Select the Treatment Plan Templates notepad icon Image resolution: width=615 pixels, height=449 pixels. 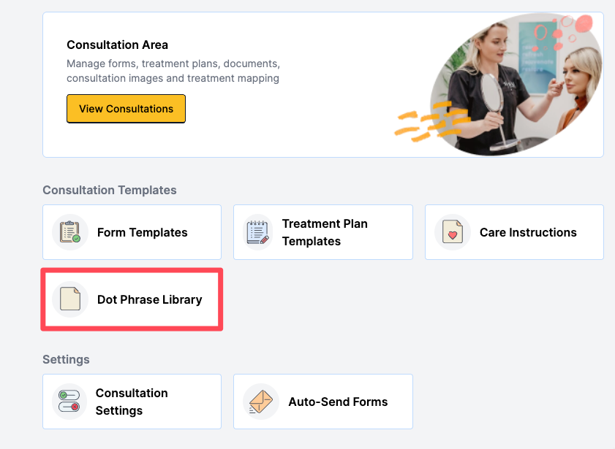[x=257, y=232]
